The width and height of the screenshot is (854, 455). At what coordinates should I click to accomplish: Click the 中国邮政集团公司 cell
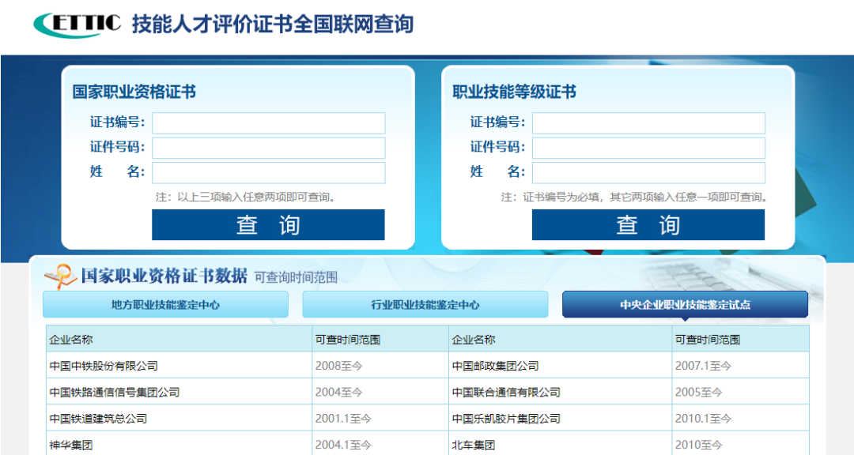[561, 366]
